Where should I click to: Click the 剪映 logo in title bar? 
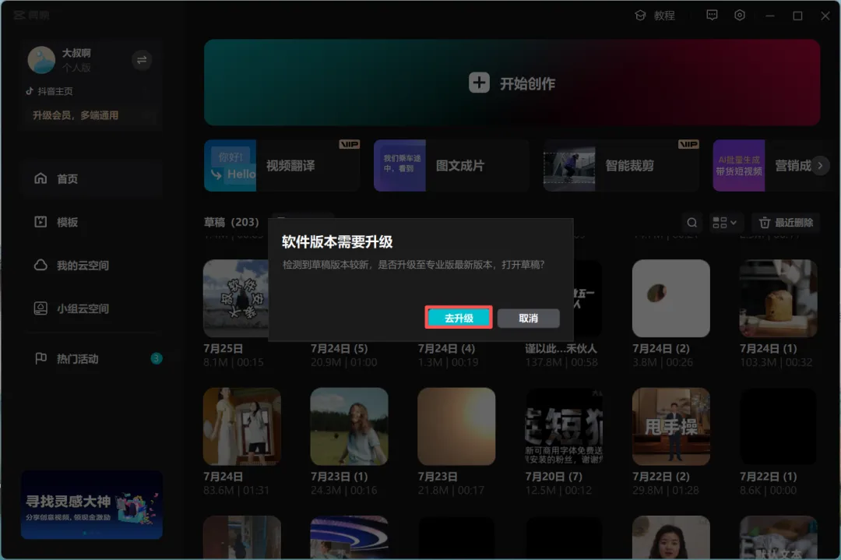tap(32, 15)
